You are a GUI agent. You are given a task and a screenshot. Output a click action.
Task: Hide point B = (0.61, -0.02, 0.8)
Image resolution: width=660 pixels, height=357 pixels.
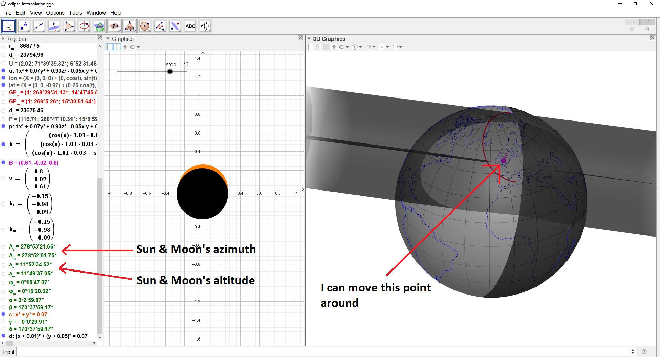pyautogui.click(x=3, y=163)
